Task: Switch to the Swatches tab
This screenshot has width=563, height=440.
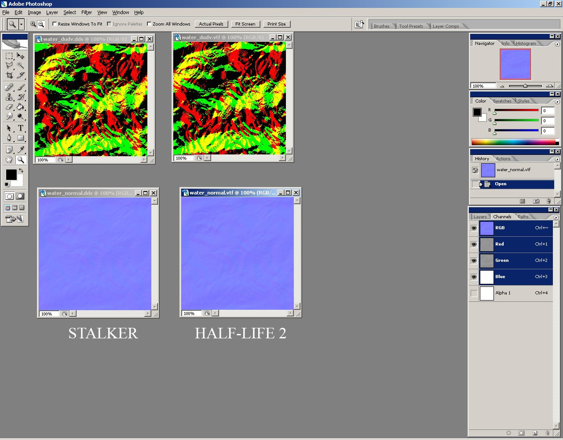Action: 502,101
